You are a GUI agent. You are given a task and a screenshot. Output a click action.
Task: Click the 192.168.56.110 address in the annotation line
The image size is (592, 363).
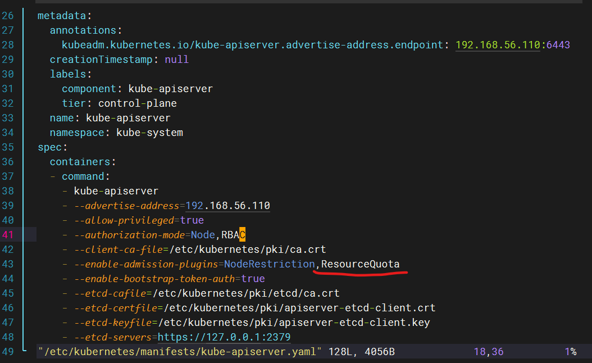pyautogui.click(x=498, y=45)
